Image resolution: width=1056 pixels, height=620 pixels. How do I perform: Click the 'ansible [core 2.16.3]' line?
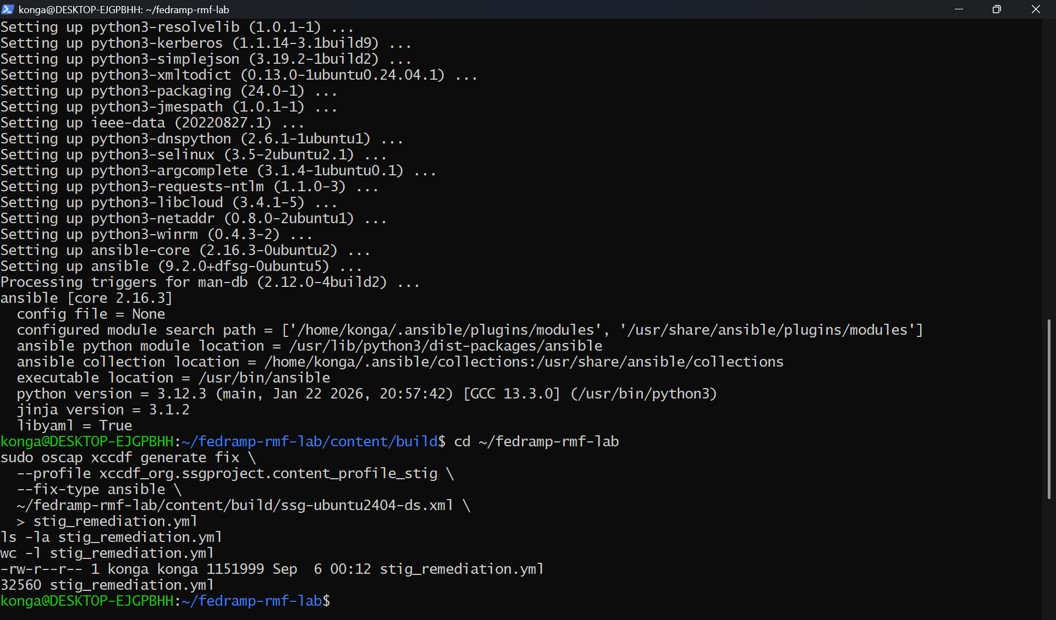pyautogui.click(x=86, y=298)
